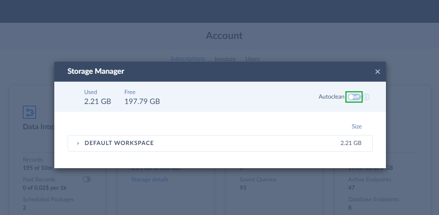The height and width of the screenshot is (215, 439).
Task: Click the Saved Queries label
Action: pos(258,179)
